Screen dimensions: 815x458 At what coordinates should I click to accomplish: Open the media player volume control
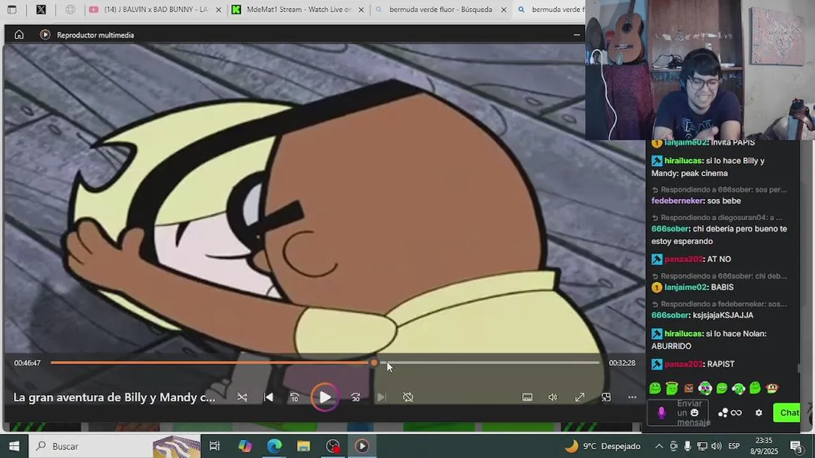point(553,397)
